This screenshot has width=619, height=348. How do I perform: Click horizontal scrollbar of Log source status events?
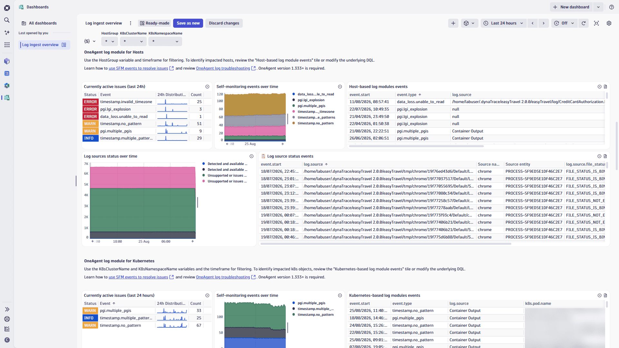[x=386, y=244]
